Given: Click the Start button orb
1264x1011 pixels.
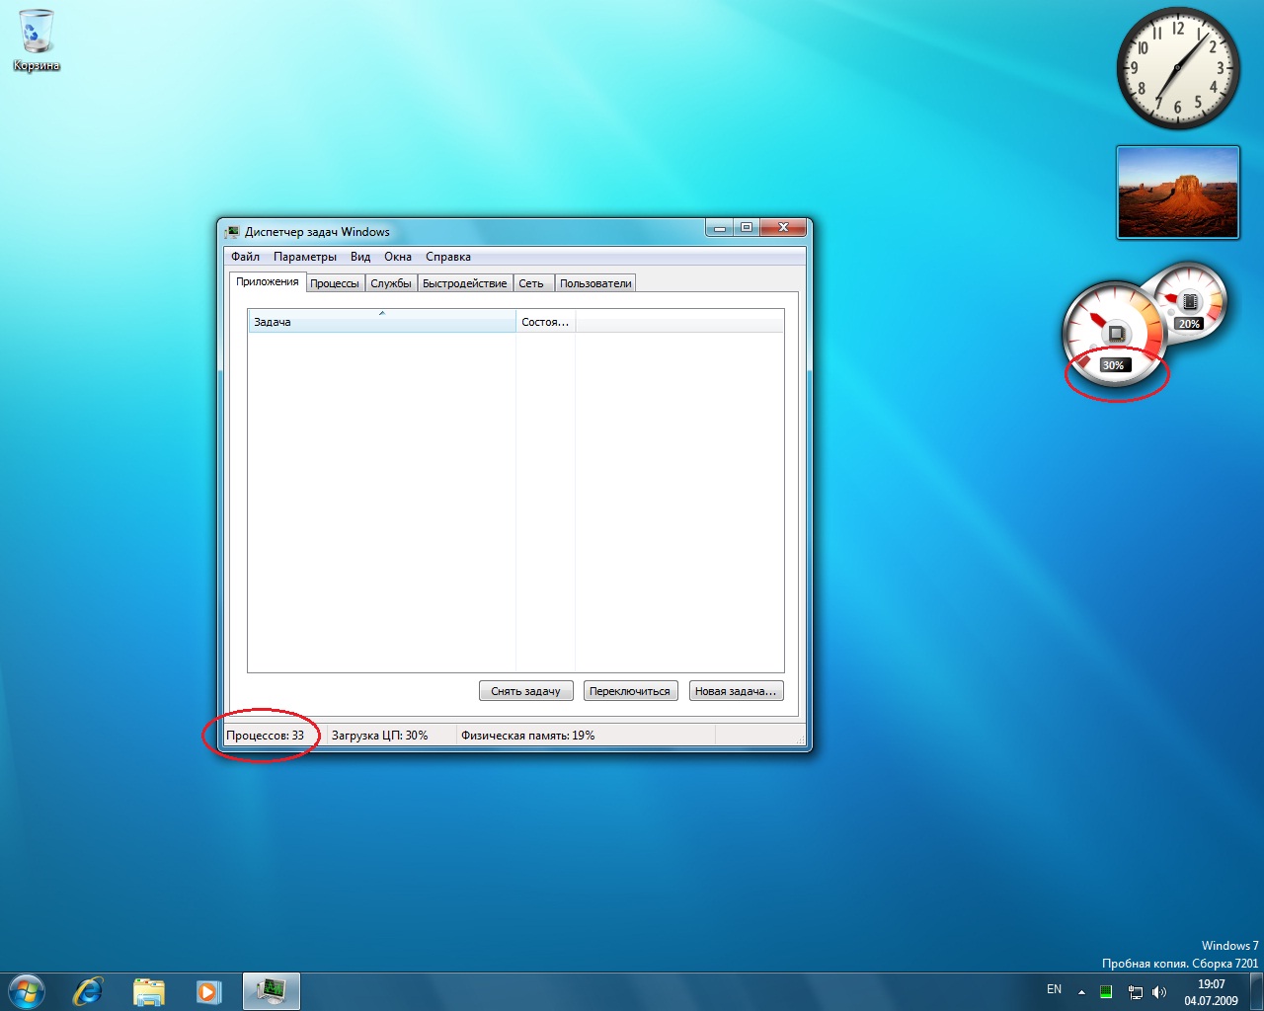Looking at the screenshot, I should pyautogui.click(x=26, y=991).
